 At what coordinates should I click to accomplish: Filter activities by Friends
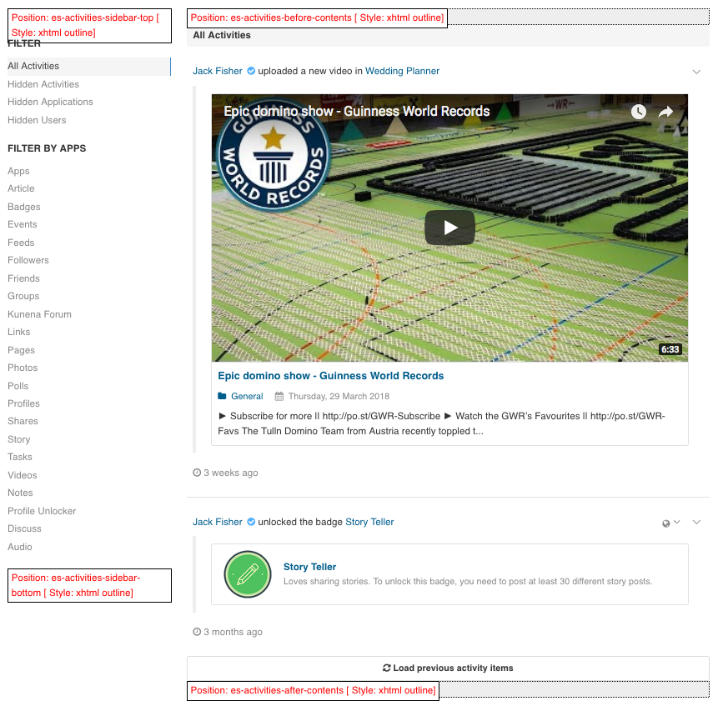click(23, 278)
